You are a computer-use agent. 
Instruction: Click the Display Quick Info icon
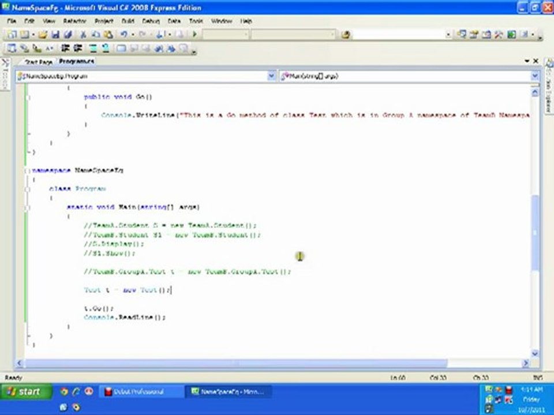click(36, 48)
